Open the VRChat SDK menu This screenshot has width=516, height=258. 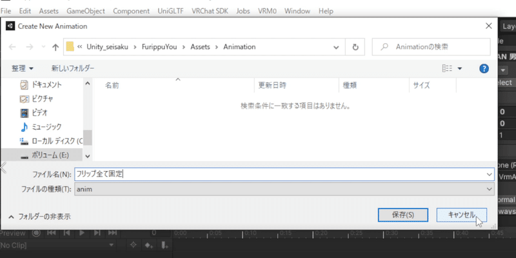pyautogui.click(x=210, y=11)
